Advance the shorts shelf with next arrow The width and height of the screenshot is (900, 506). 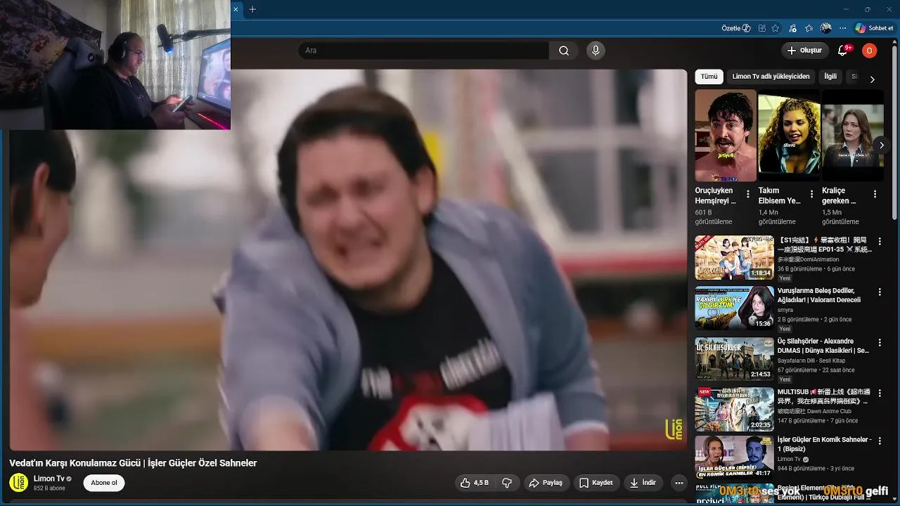(x=882, y=145)
